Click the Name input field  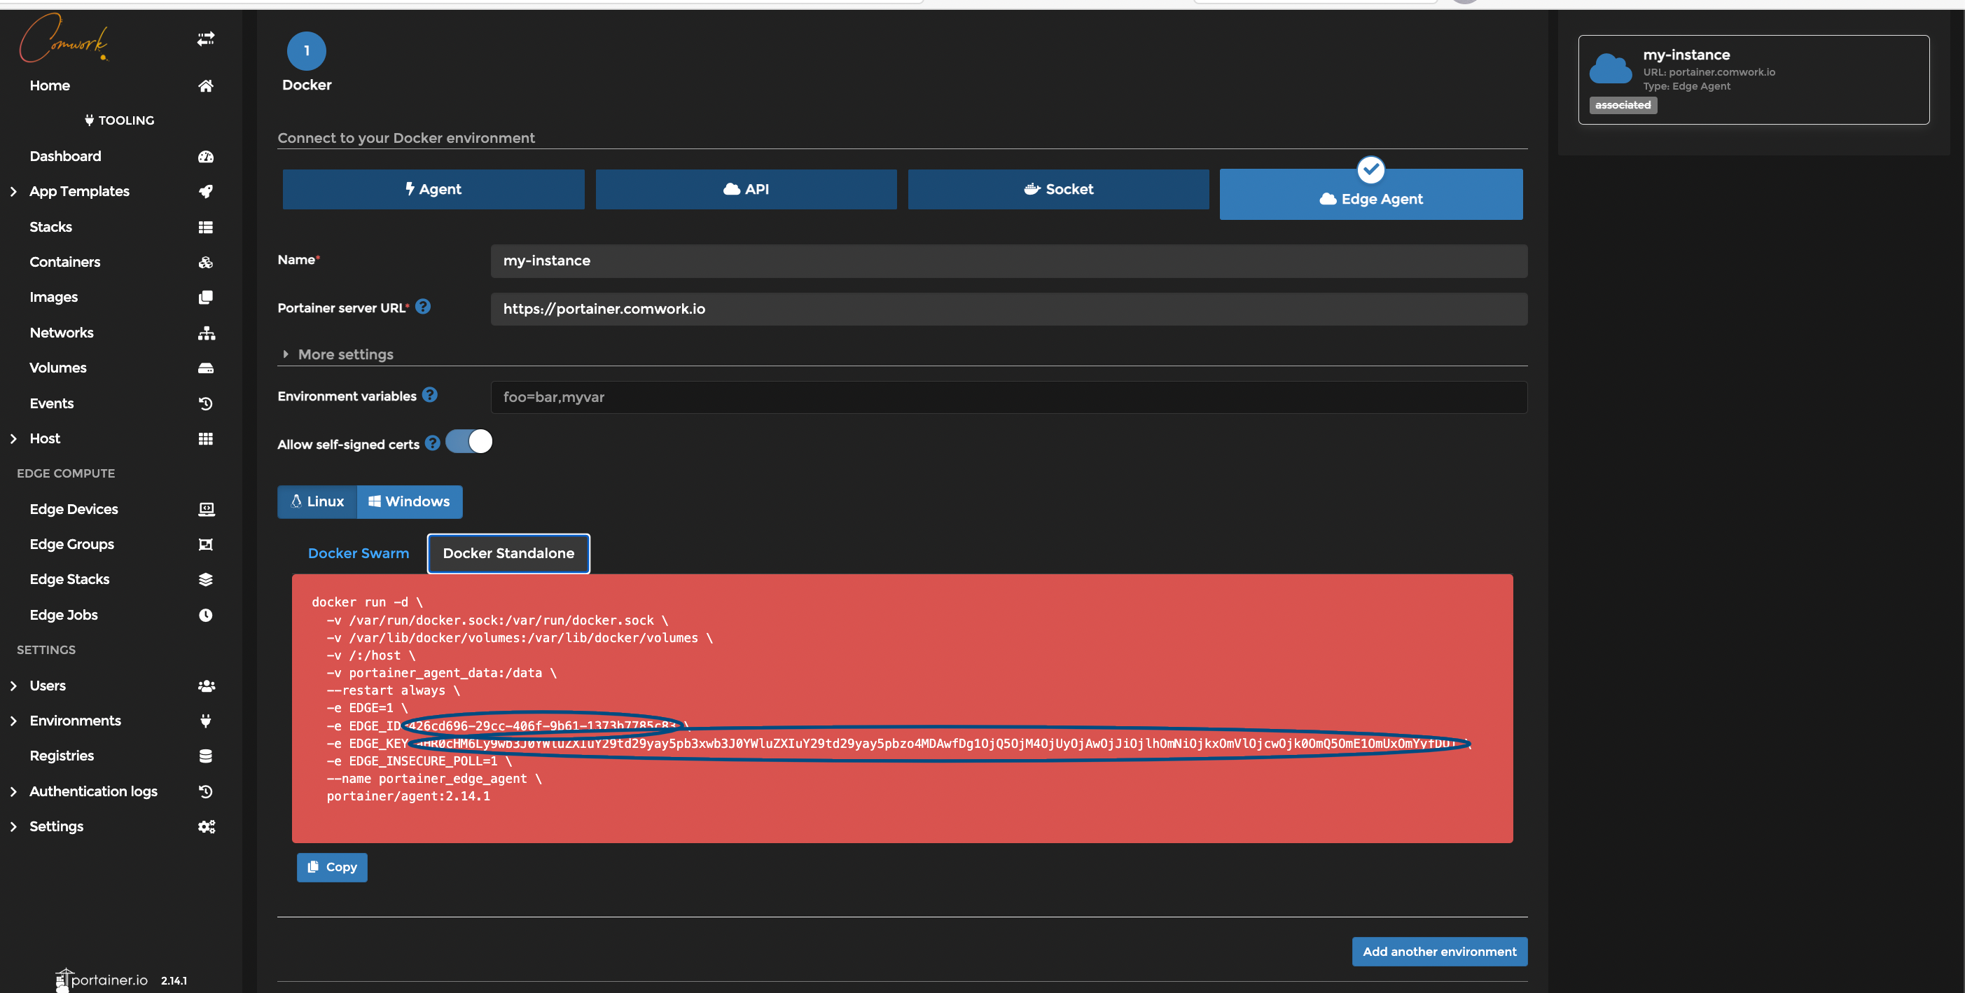[x=1008, y=261]
